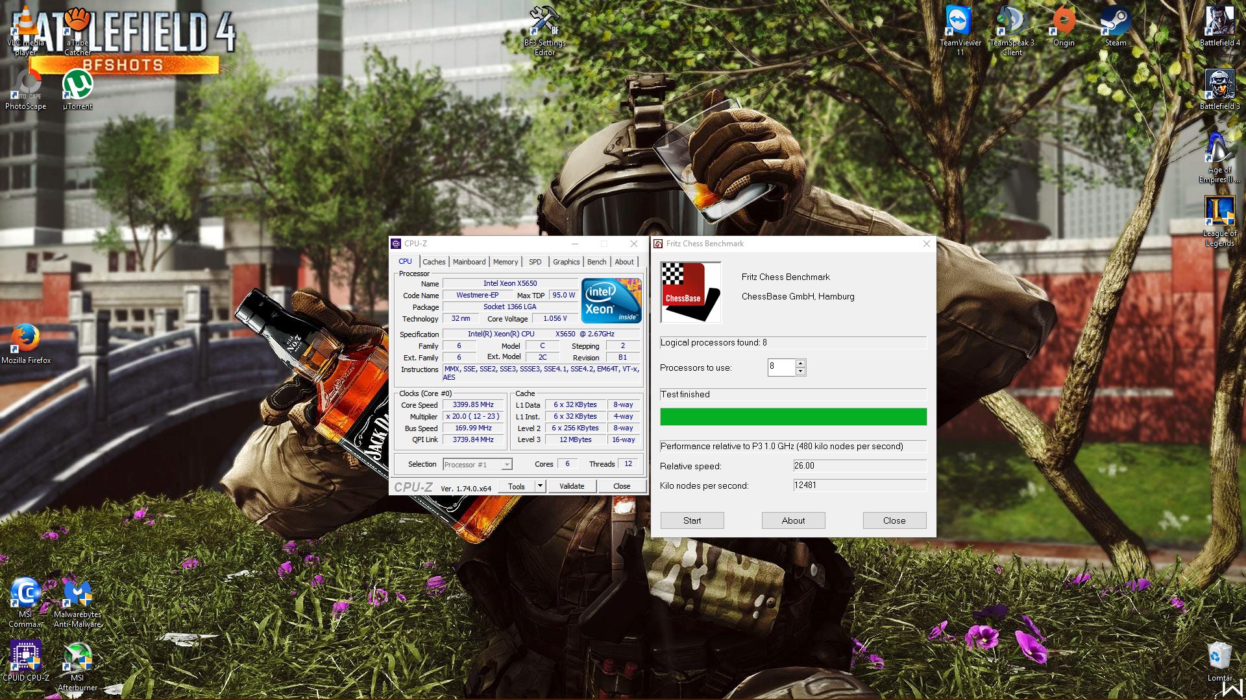This screenshot has width=1246, height=700.
Task: Click the Threads count value 12
Action: pos(628,464)
